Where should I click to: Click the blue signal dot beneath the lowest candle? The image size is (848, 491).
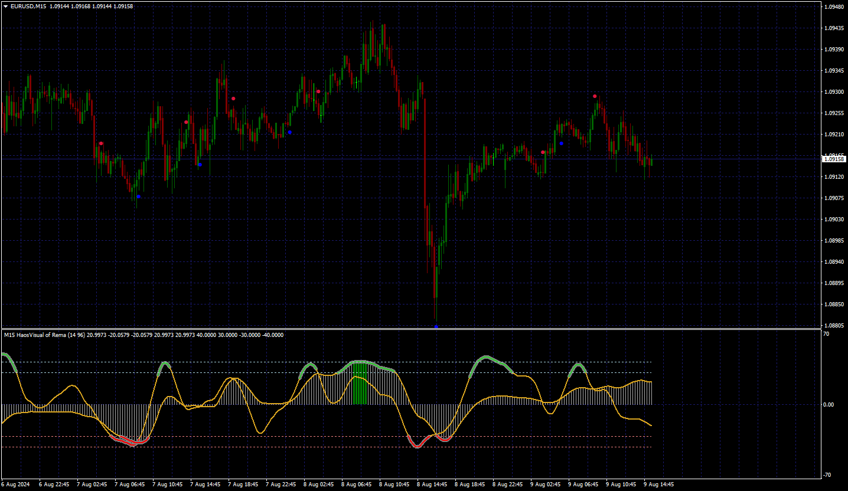pos(436,326)
